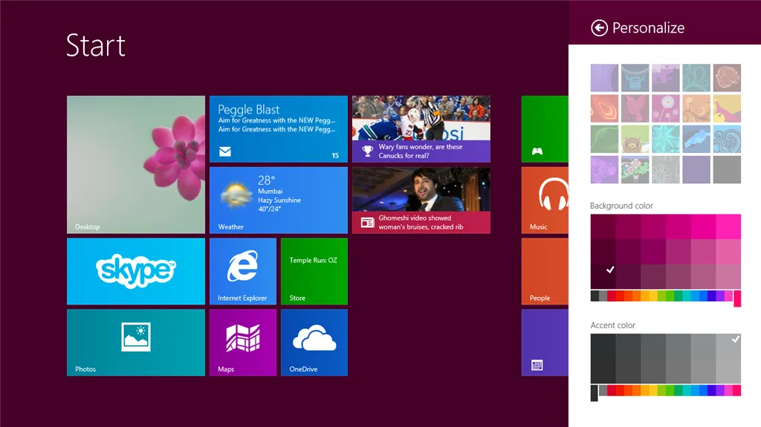Open the Weather tile for Mumbai

(x=279, y=201)
